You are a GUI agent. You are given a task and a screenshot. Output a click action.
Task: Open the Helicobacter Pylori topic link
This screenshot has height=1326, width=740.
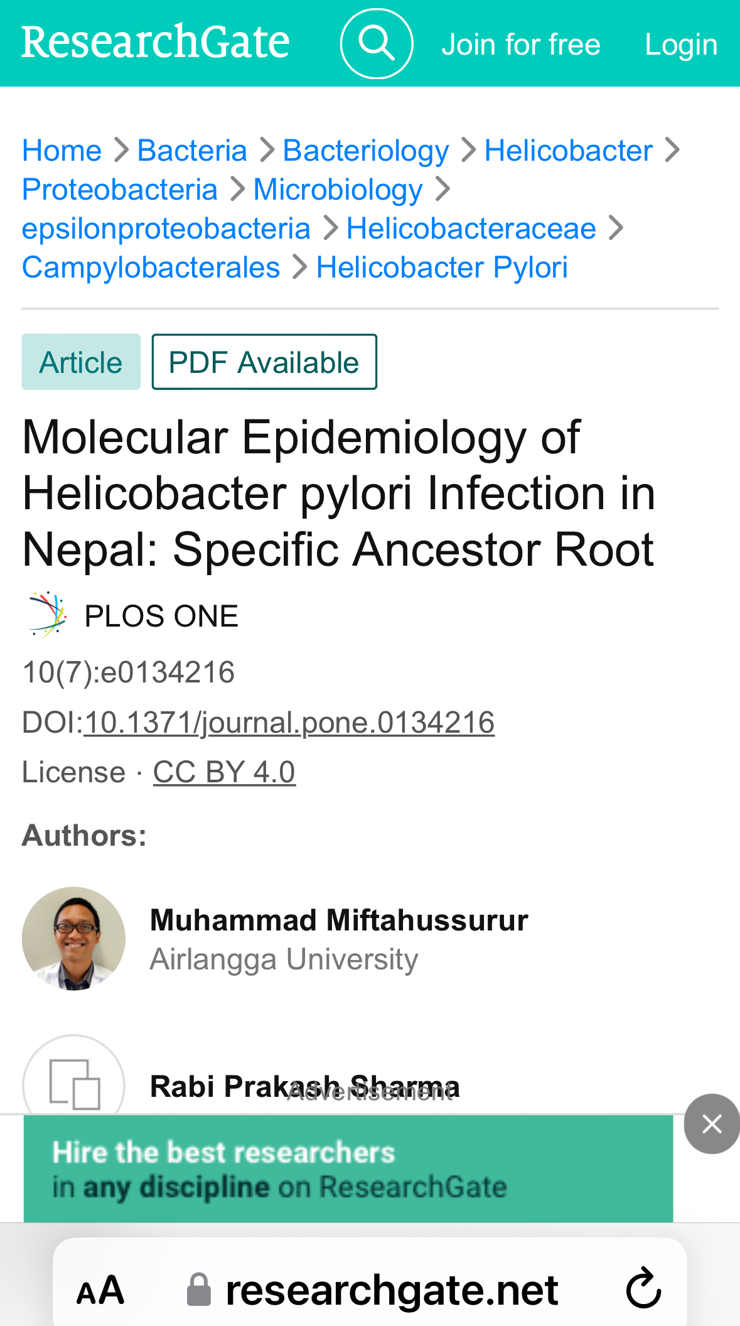tap(442, 267)
